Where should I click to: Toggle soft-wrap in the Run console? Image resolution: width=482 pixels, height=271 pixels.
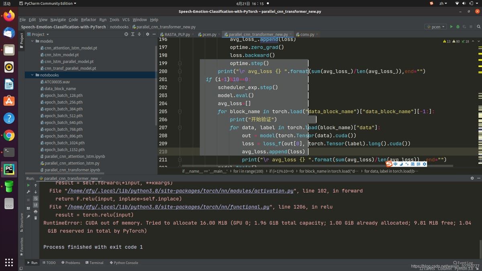pos(35,198)
